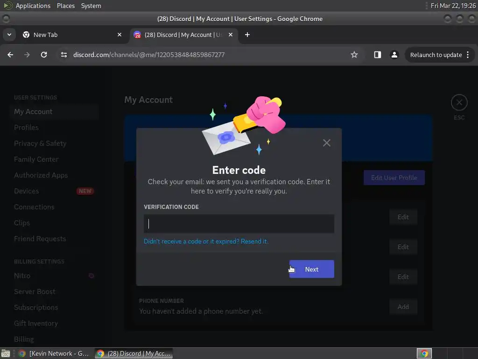Open Chrome three-dot menu
Image resolution: width=478 pixels, height=359 pixels.
(468, 55)
